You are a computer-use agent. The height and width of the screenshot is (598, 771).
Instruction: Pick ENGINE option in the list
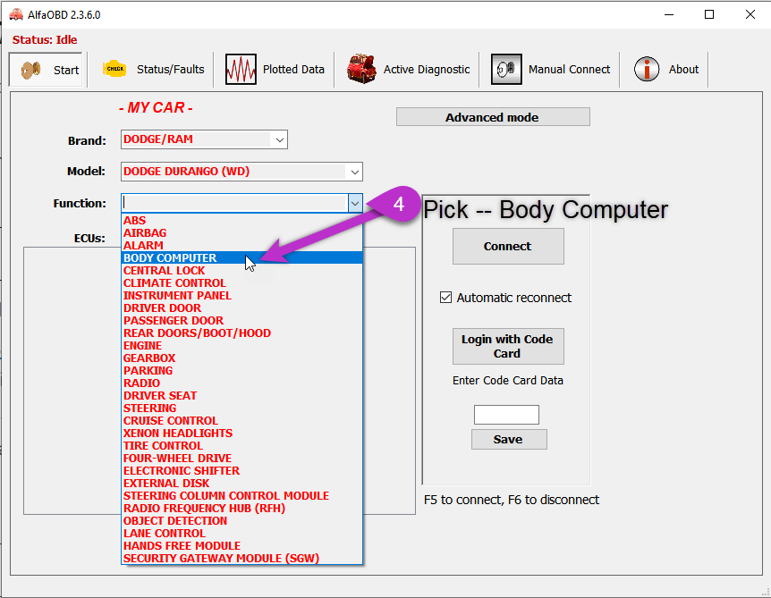241,345
